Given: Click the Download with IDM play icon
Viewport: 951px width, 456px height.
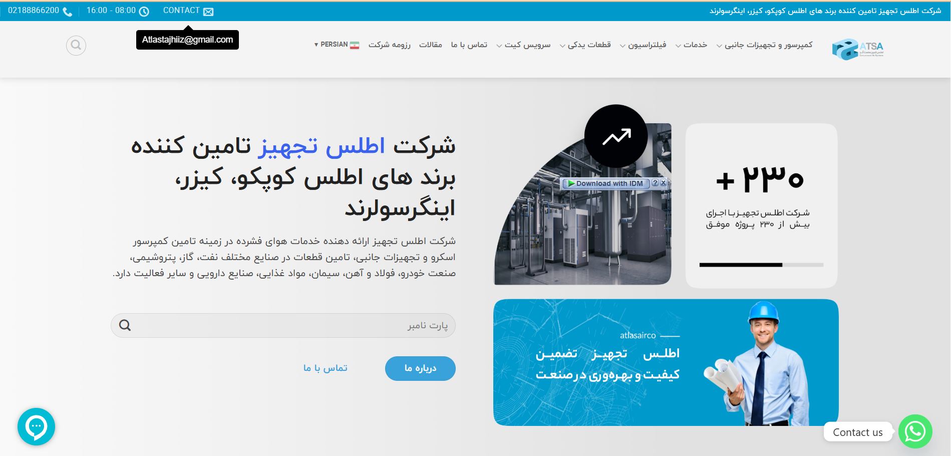Looking at the screenshot, I should click(571, 183).
